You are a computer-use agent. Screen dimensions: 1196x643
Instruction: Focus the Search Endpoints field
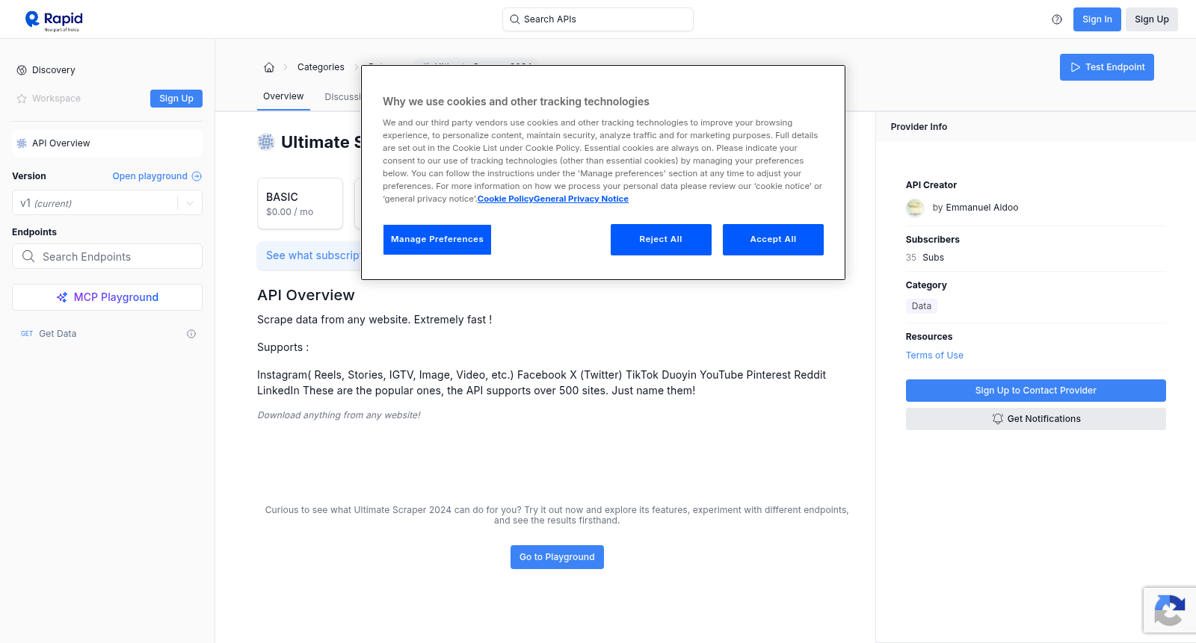[x=107, y=256]
